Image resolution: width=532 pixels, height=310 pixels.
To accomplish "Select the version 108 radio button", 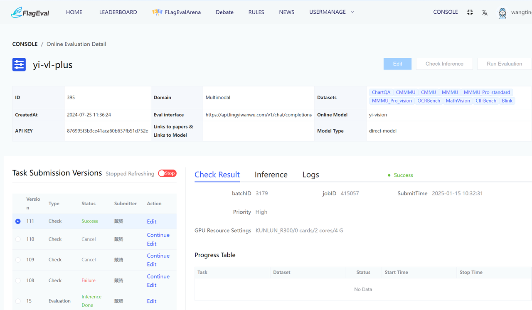I will point(18,280).
